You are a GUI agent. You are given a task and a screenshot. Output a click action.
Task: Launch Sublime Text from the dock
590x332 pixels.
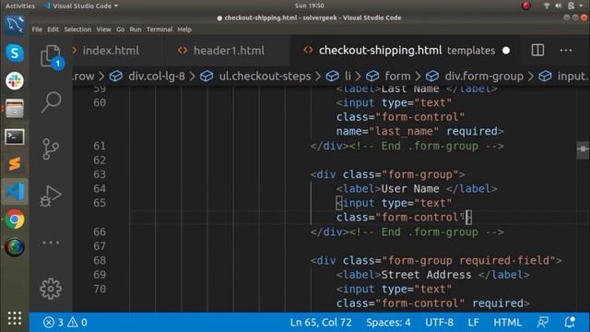point(15,164)
